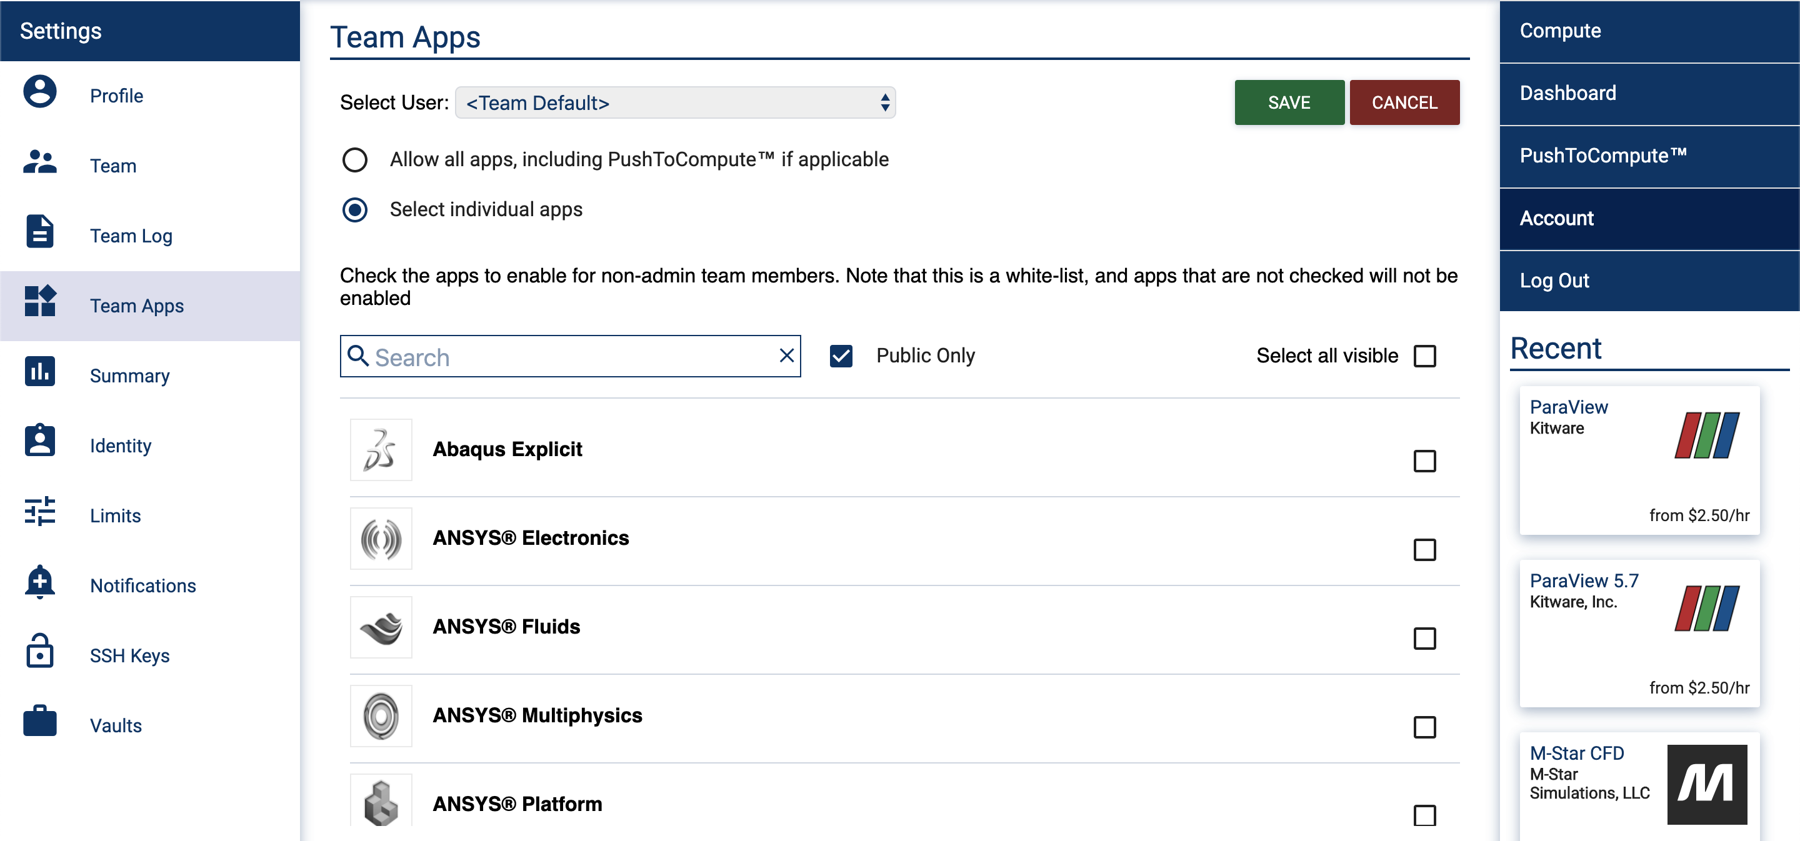This screenshot has height=841, width=1800.
Task: Click the Identity badge icon
Action: coord(40,440)
